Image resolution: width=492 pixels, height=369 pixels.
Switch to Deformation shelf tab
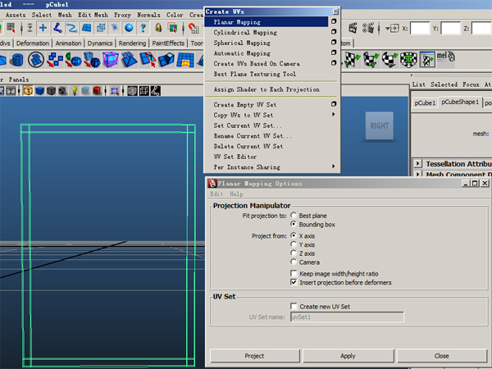[x=33, y=43]
